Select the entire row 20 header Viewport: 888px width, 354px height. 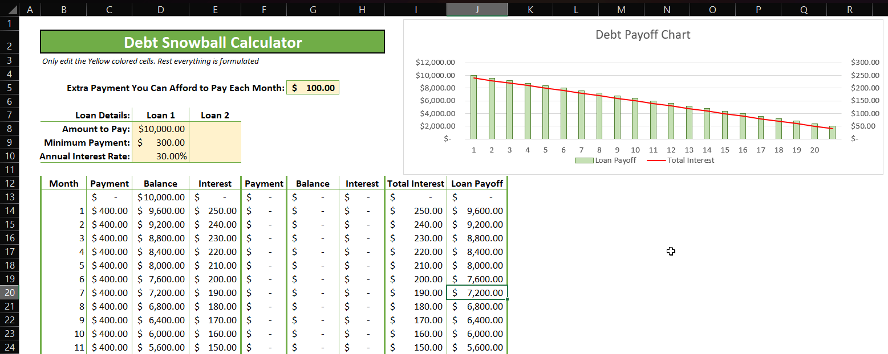click(8, 293)
